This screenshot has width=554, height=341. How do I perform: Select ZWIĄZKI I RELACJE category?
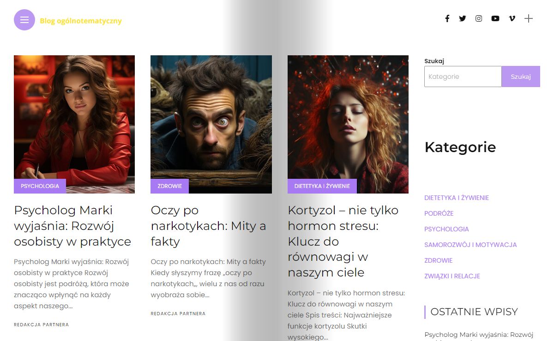(452, 276)
